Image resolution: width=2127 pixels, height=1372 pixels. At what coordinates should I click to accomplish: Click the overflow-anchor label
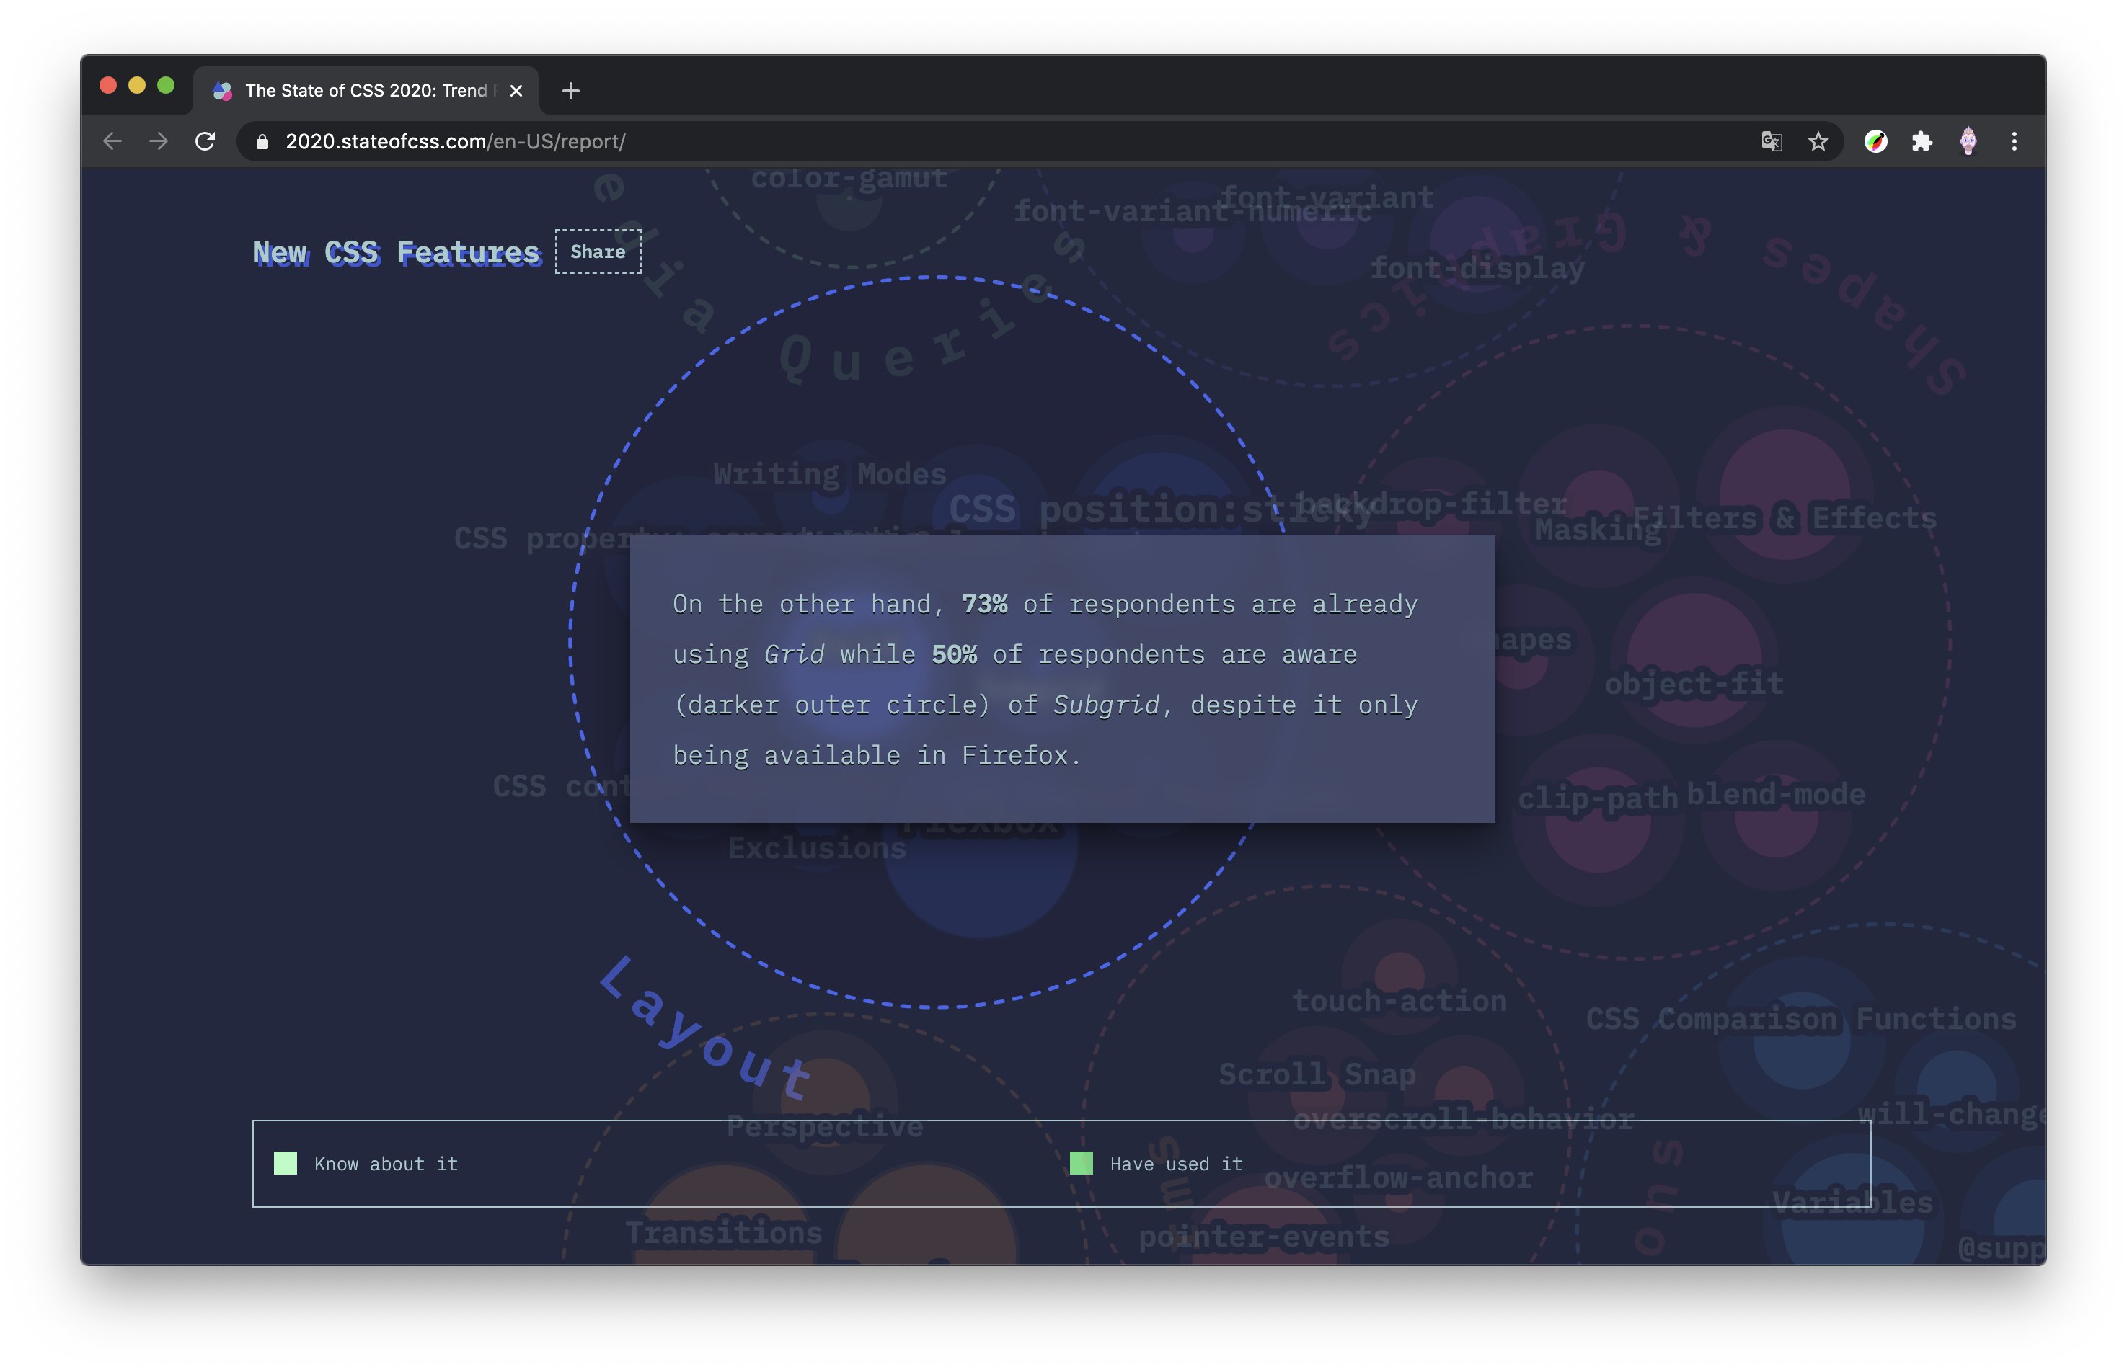(x=1399, y=1177)
